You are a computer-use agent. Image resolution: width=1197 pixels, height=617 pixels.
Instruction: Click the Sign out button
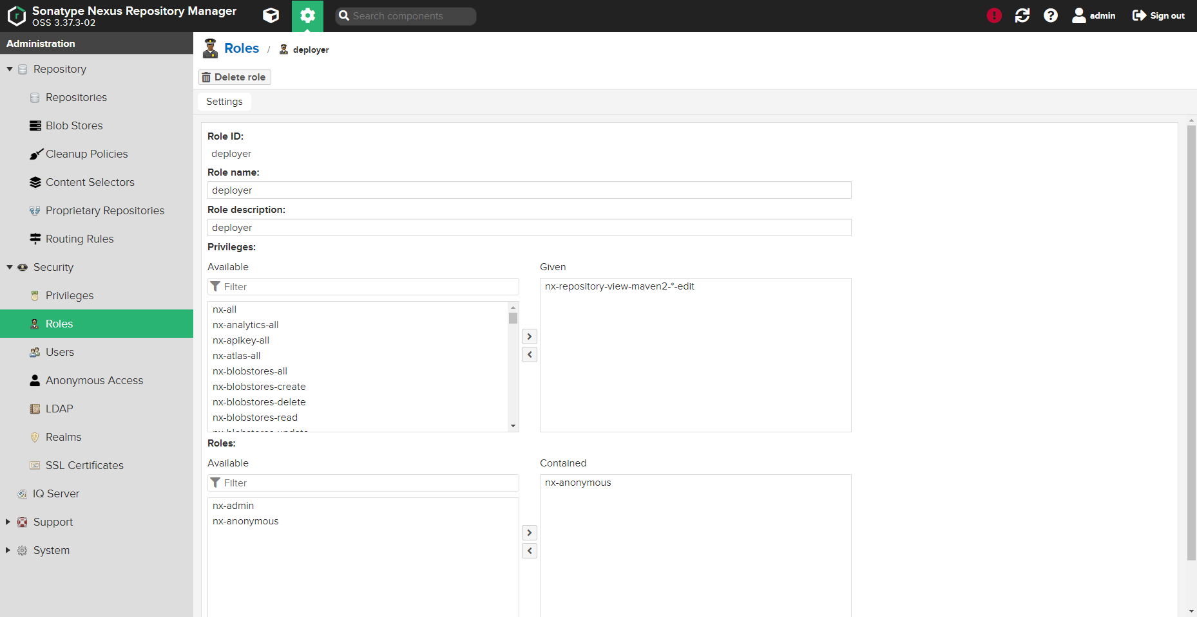pyautogui.click(x=1158, y=15)
